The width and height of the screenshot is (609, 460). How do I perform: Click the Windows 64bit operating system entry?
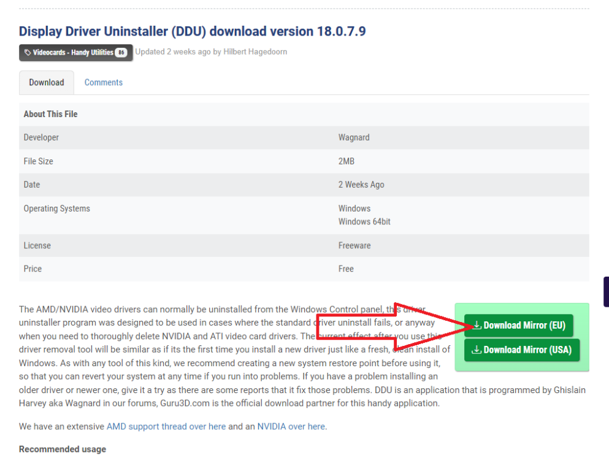click(364, 221)
